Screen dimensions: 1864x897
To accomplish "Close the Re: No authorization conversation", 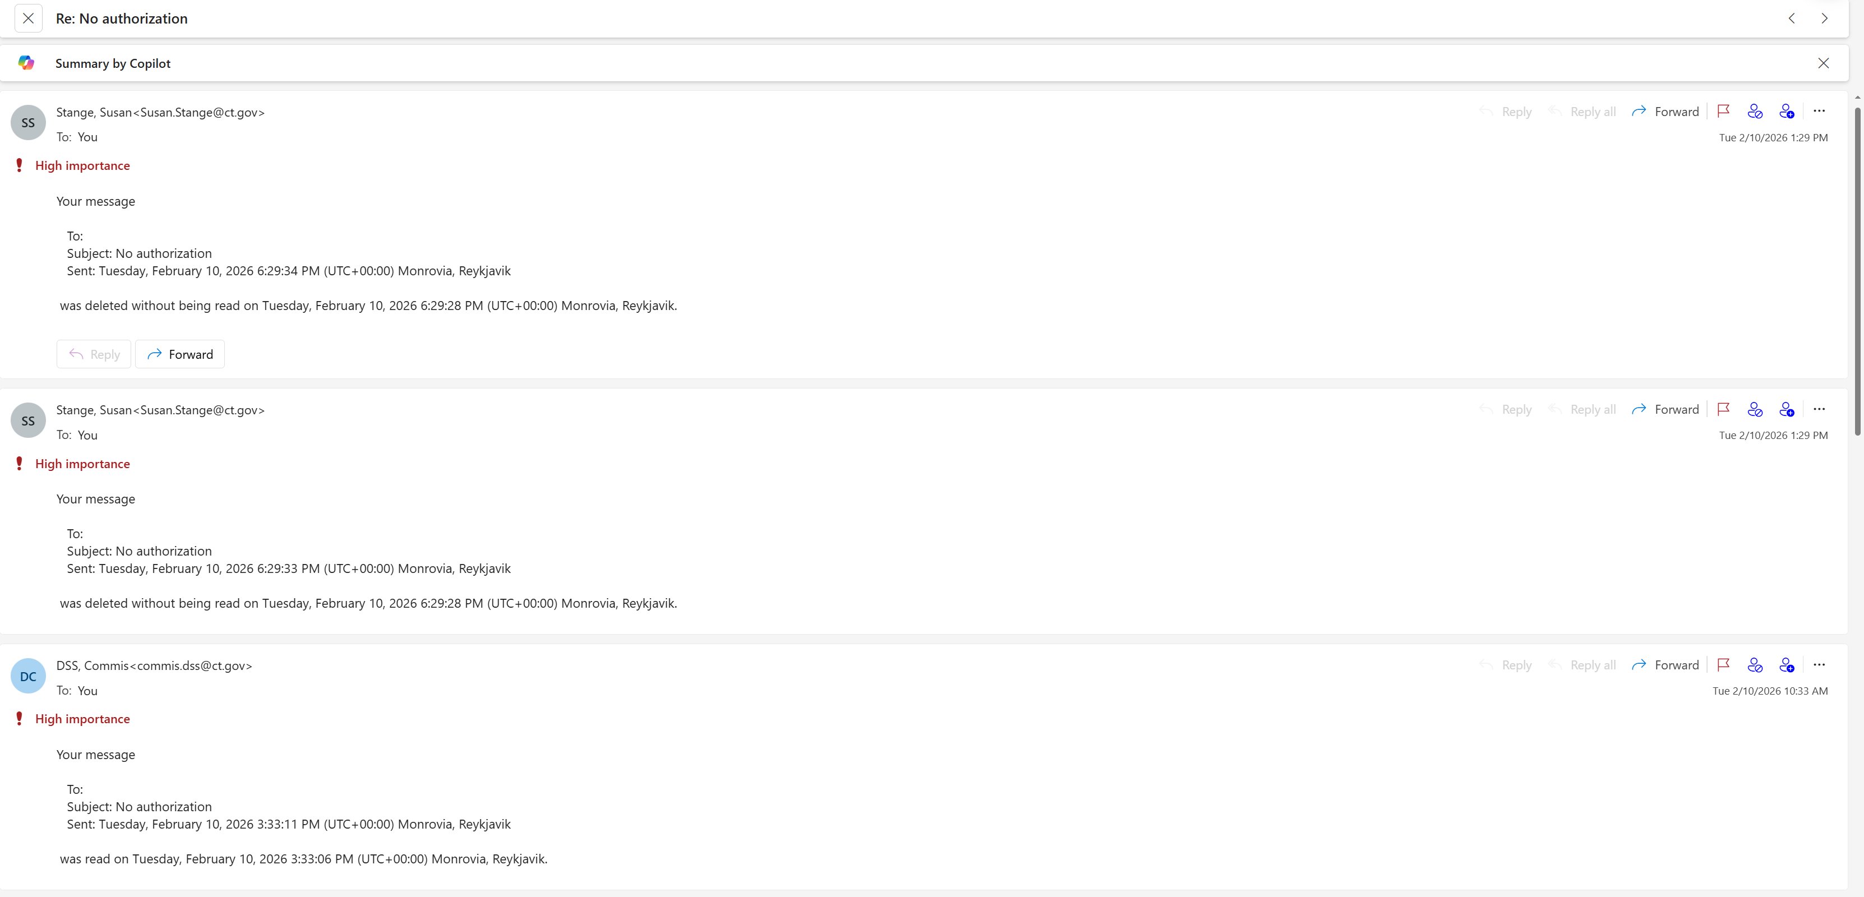I will (x=28, y=19).
